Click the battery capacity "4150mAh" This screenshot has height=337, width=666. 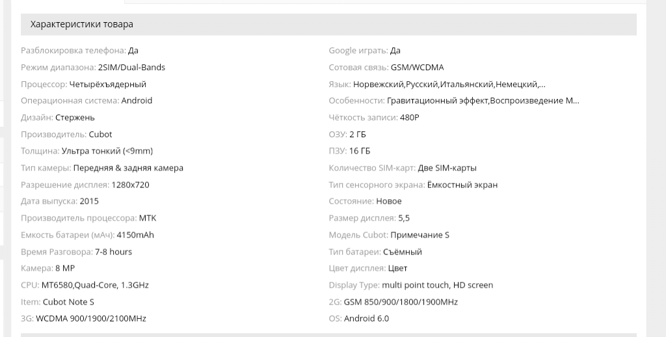[135, 235]
